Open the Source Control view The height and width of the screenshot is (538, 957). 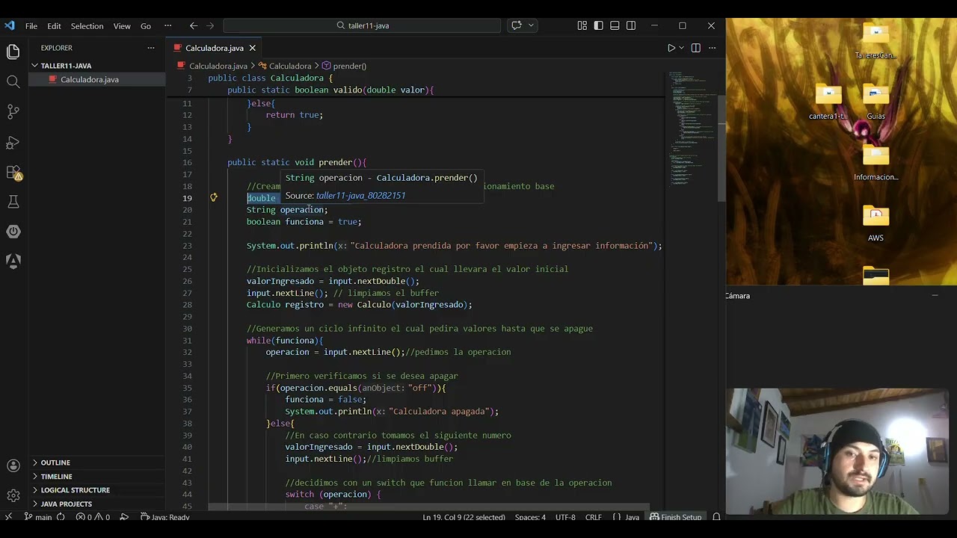pos(13,112)
